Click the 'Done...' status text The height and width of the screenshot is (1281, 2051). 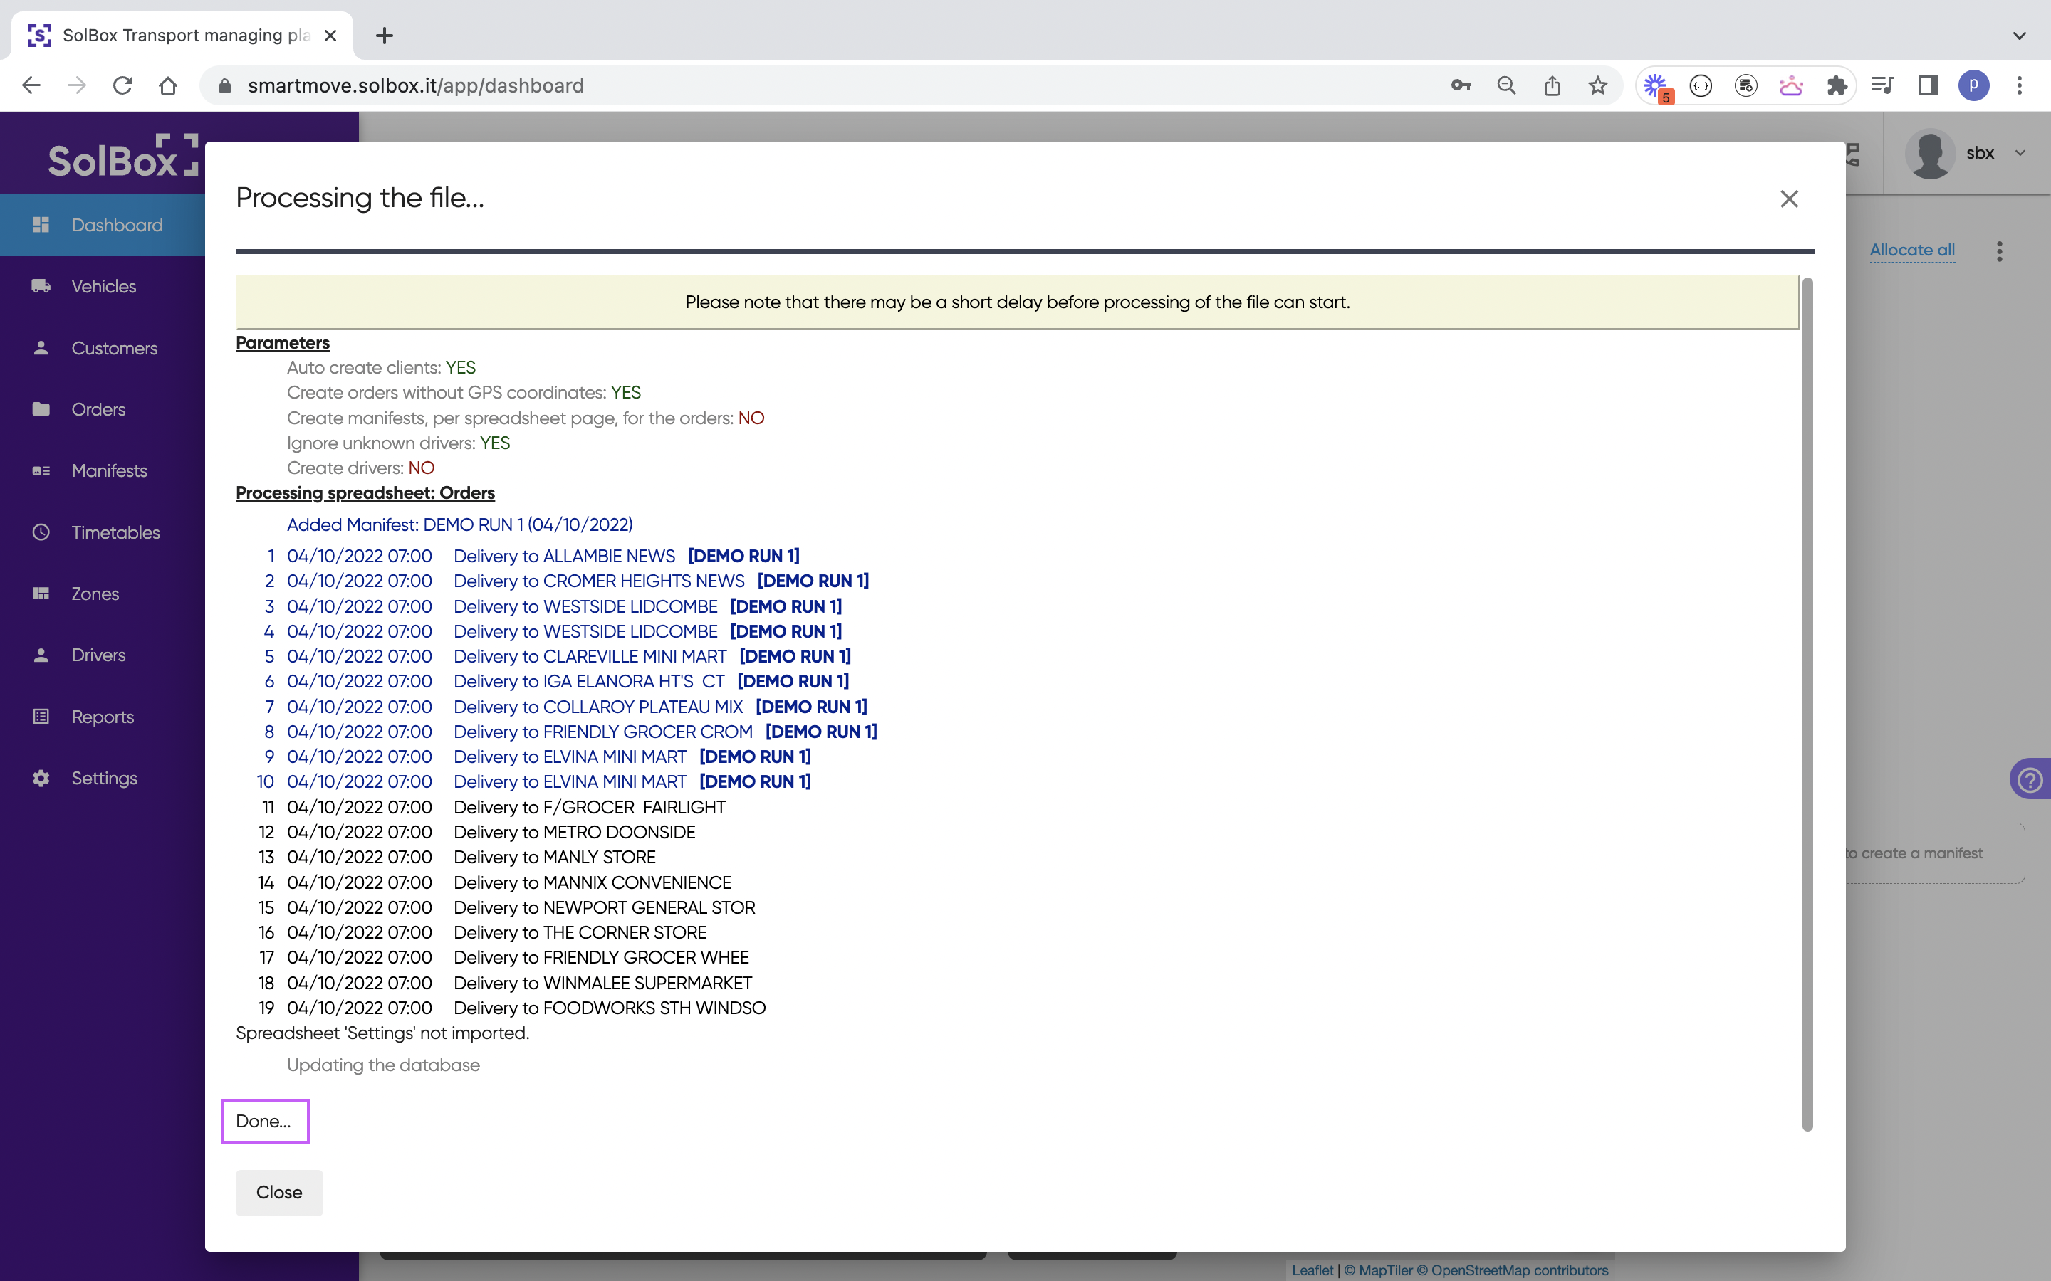263,1121
